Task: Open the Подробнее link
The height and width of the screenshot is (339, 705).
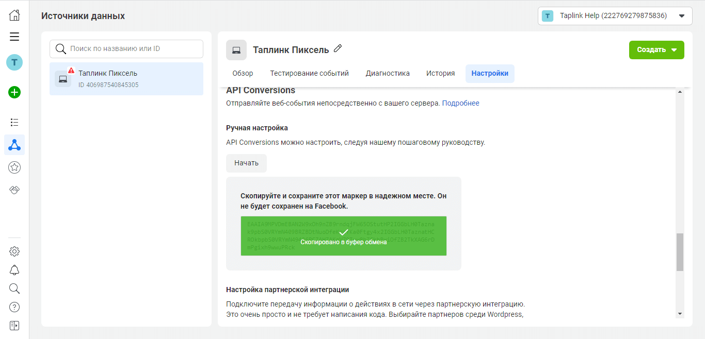Action: [x=460, y=103]
